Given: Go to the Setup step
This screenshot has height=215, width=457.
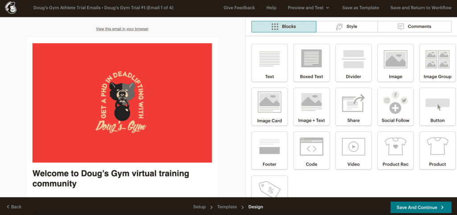Looking at the screenshot, I should [x=199, y=207].
